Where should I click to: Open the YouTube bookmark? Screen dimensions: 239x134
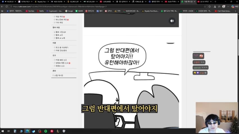(30, 11)
